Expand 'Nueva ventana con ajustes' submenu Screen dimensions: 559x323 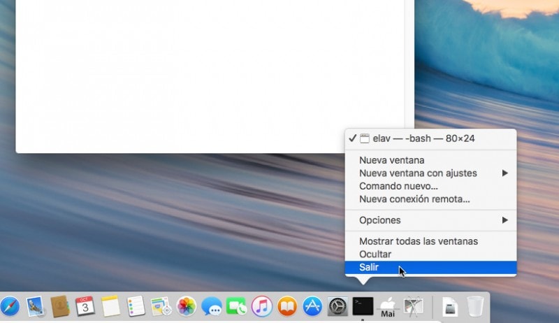click(x=430, y=173)
